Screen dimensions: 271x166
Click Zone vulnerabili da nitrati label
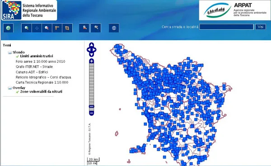(41, 92)
